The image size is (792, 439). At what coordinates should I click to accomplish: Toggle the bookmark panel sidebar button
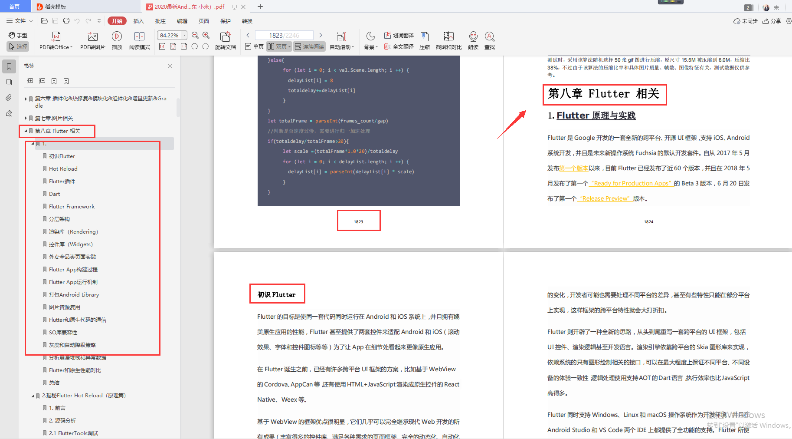pos(9,66)
